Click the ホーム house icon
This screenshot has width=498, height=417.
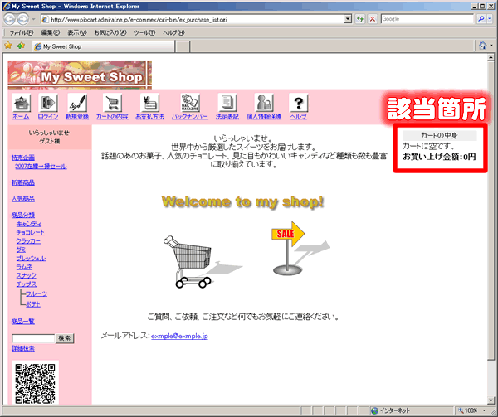click(22, 103)
